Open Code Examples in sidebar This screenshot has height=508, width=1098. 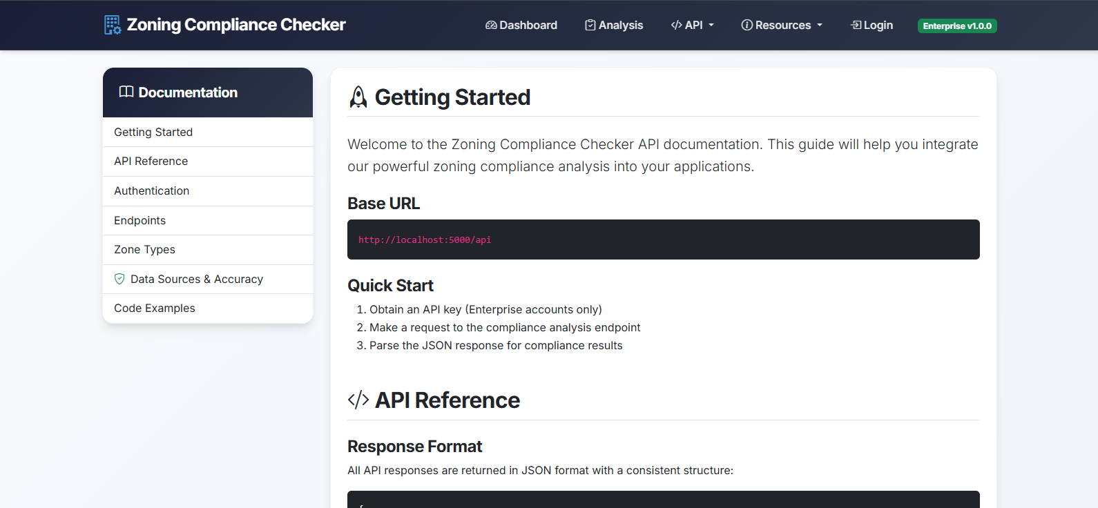(x=208, y=309)
